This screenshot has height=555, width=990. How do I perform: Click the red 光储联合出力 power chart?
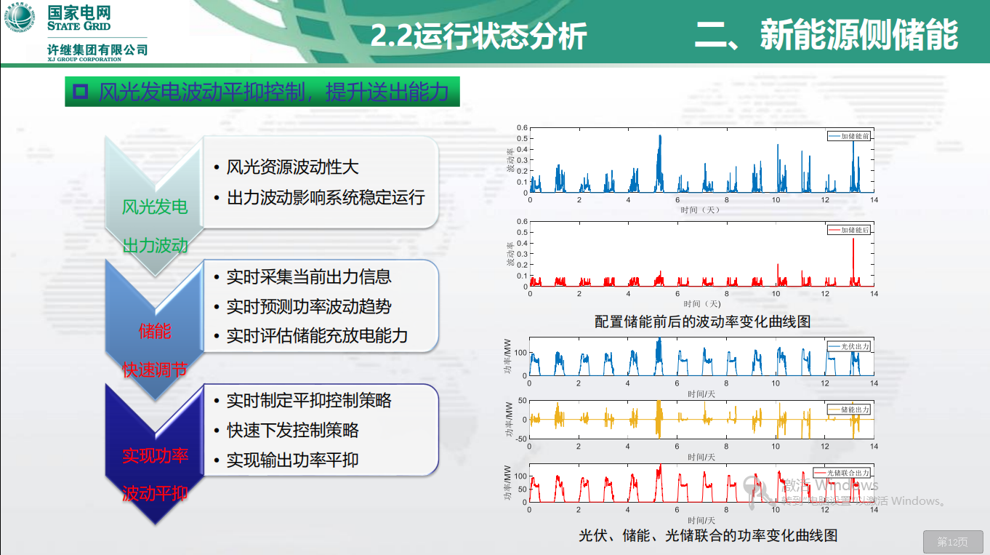(701, 483)
